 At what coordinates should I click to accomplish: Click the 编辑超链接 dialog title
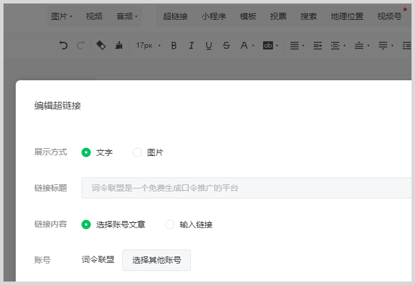[58, 105]
